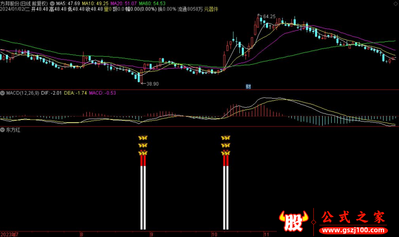Click the 64.25 high price marker

point(268,16)
